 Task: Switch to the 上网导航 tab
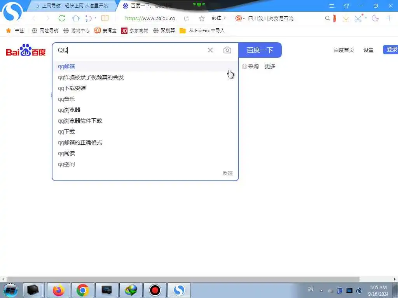click(x=72, y=6)
